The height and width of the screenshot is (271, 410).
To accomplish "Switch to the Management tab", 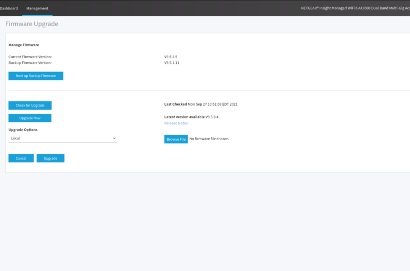I will point(37,8).
